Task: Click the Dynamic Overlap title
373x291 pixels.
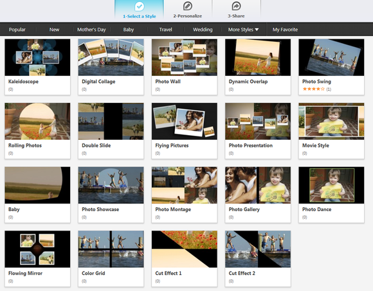Action: [x=248, y=82]
